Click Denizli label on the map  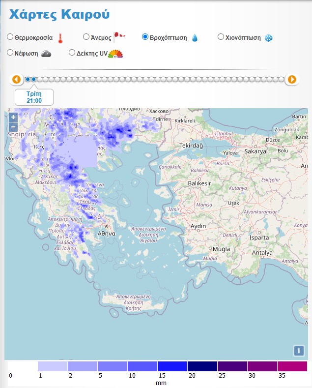coord(230,235)
